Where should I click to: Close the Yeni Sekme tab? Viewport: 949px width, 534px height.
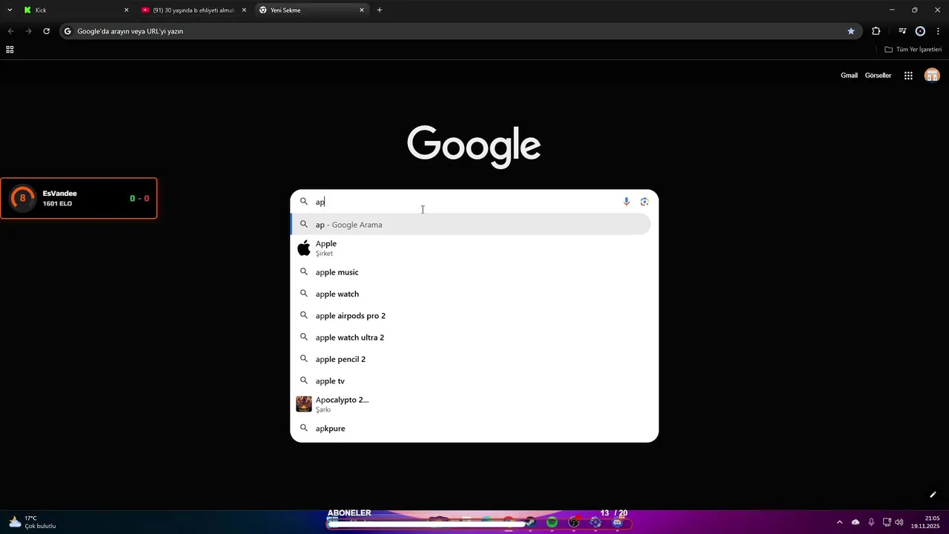(362, 10)
